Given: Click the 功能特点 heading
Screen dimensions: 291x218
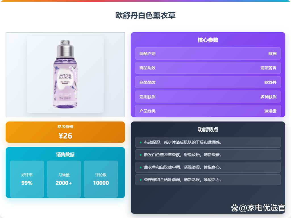Looking at the screenshot, I should click(208, 129).
